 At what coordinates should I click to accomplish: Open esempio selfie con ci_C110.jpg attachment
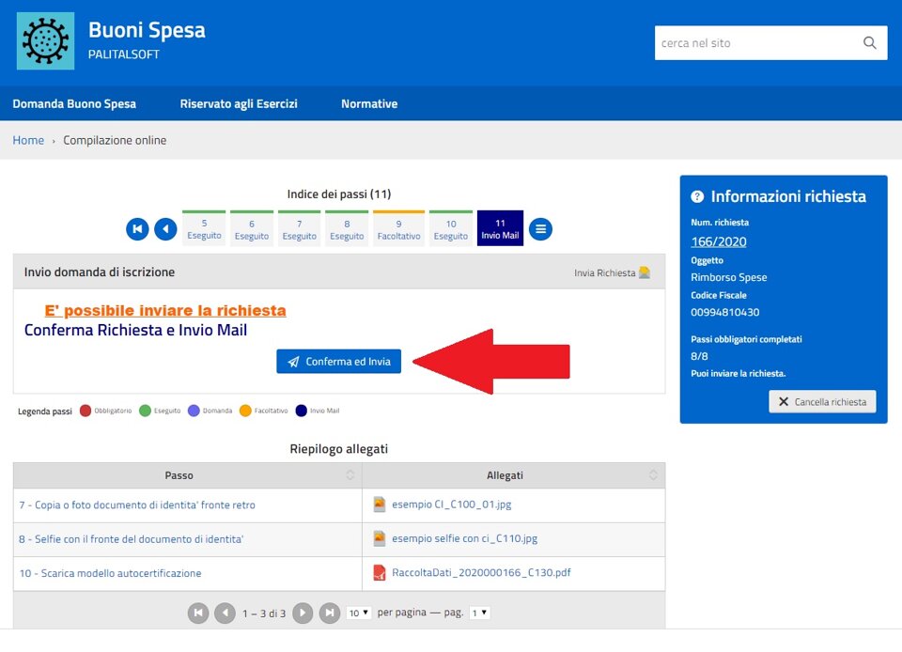coord(464,539)
